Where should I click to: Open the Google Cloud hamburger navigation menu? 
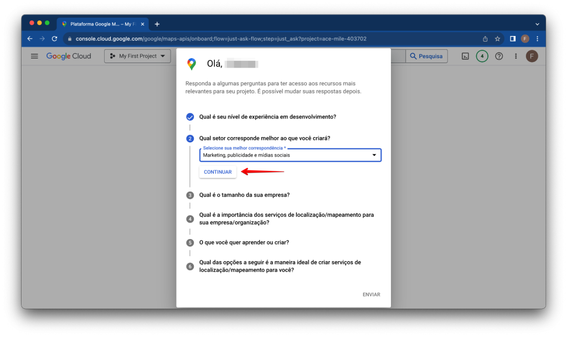pos(34,56)
